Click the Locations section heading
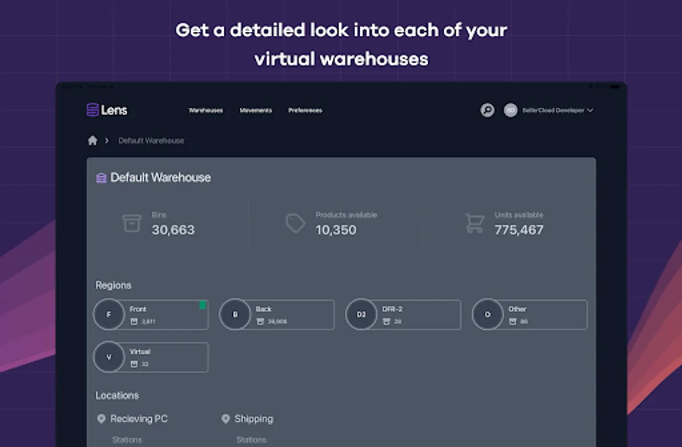 tap(117, 395)
